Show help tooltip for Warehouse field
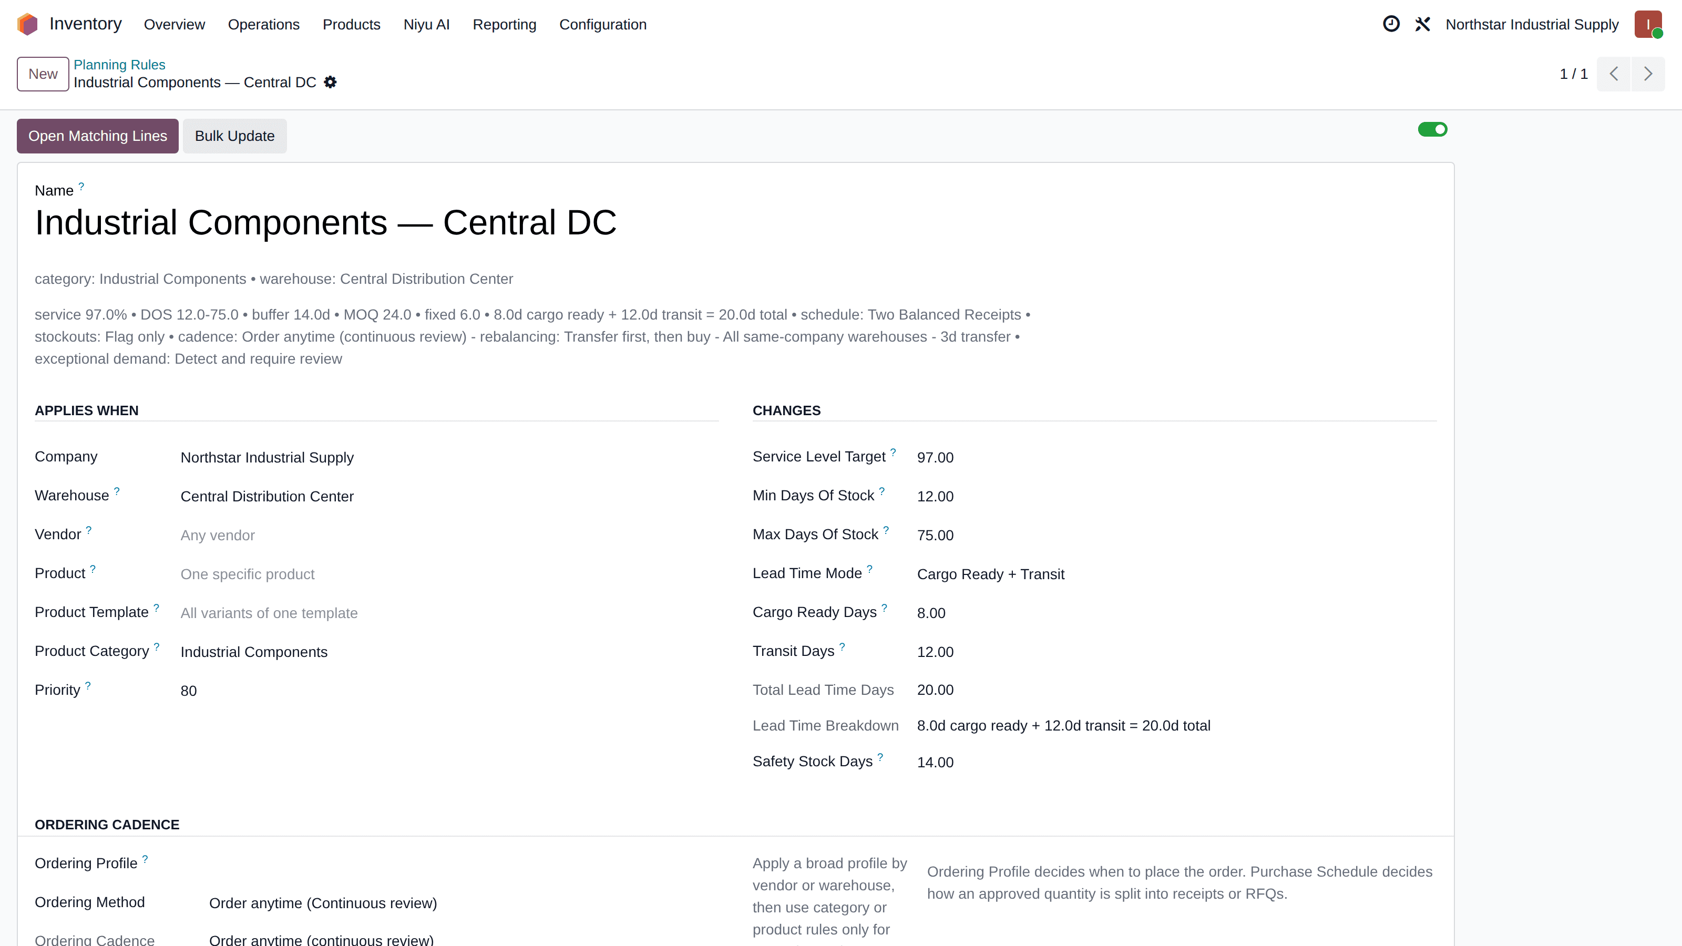The width and height of the screenshot is (1682, 946). point(117,491)
